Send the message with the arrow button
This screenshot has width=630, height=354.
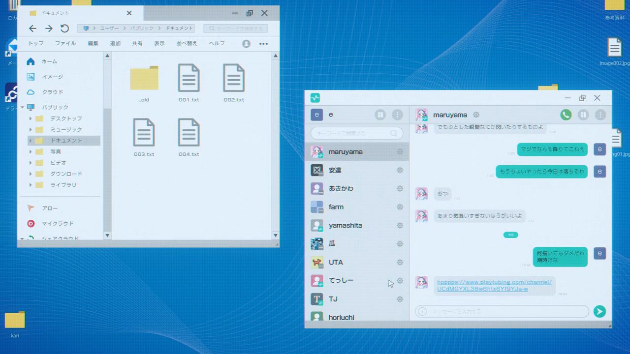click(x=599, y=311)
